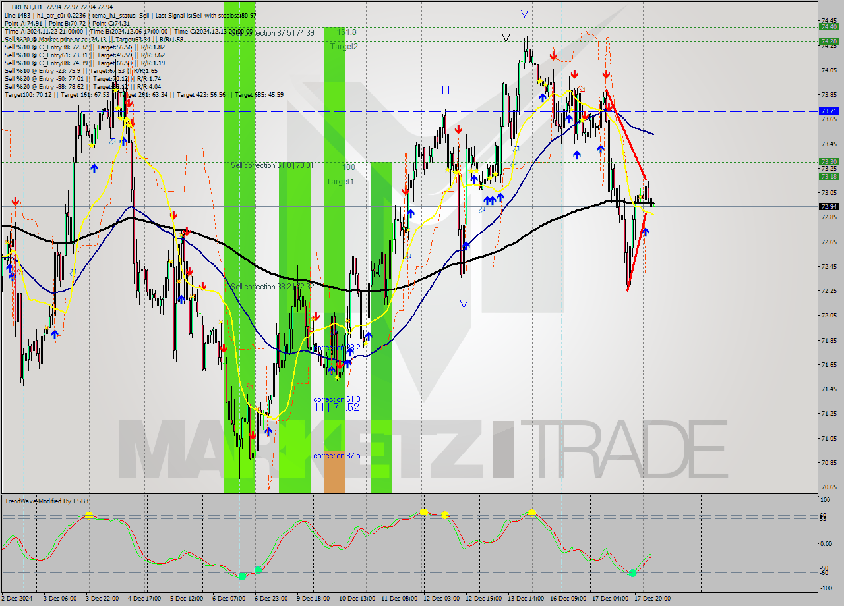Viewport: 844px width, 606px height.
Task: Click the 'TrendWave-Modified By FSB3' indicator label
Action: tap(47, 501)
